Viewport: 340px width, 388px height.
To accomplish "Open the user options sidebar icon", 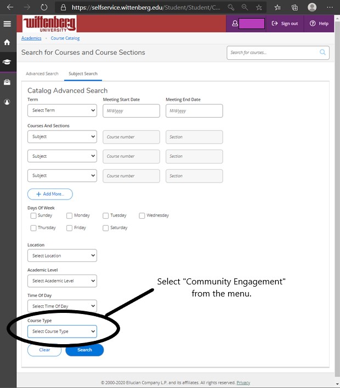I will (x=7, y=102).
